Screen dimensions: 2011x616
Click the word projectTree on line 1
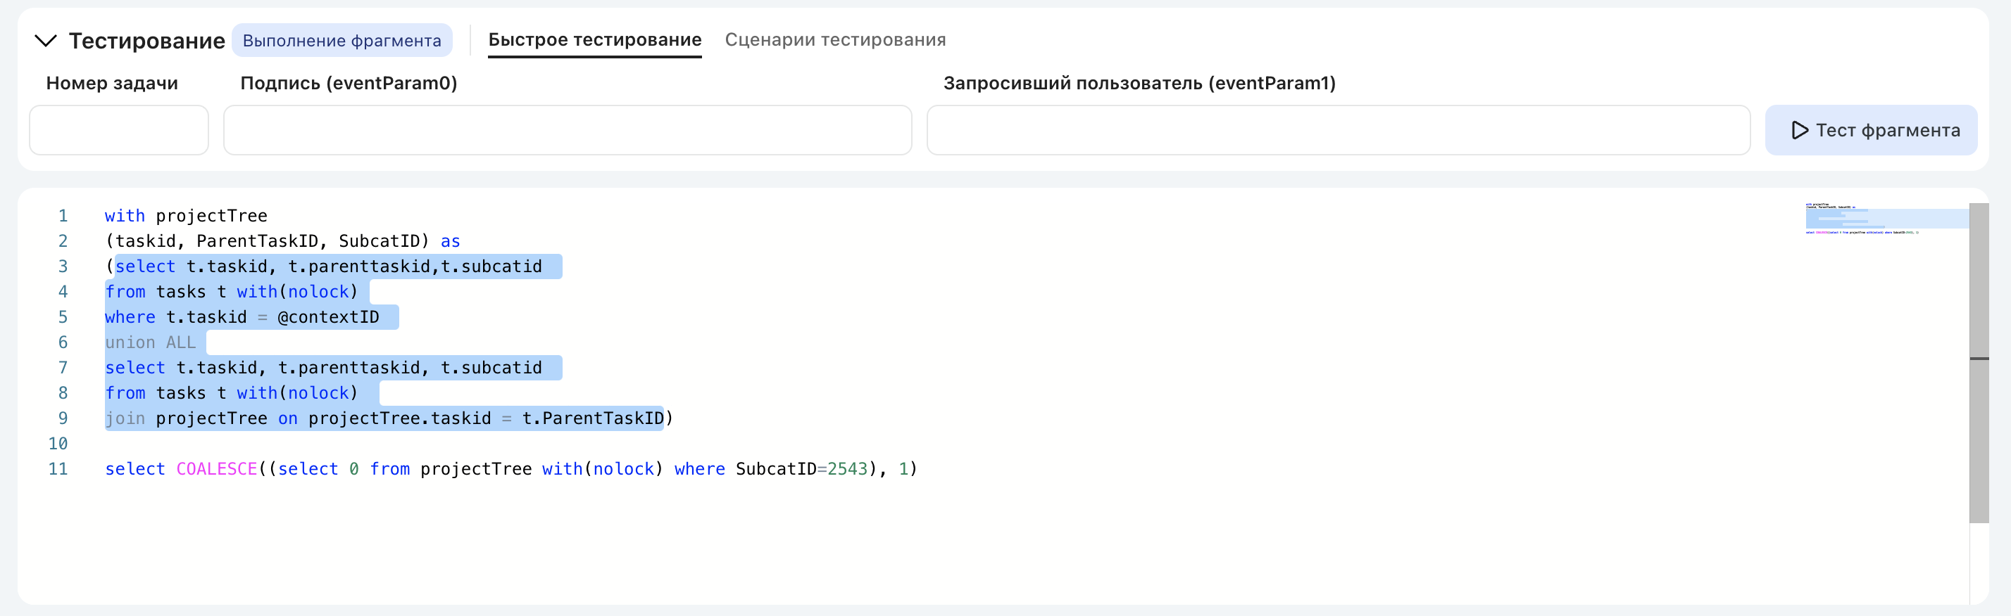211,216
